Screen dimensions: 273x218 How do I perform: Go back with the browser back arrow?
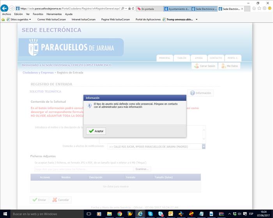click(x=5, y=8)
